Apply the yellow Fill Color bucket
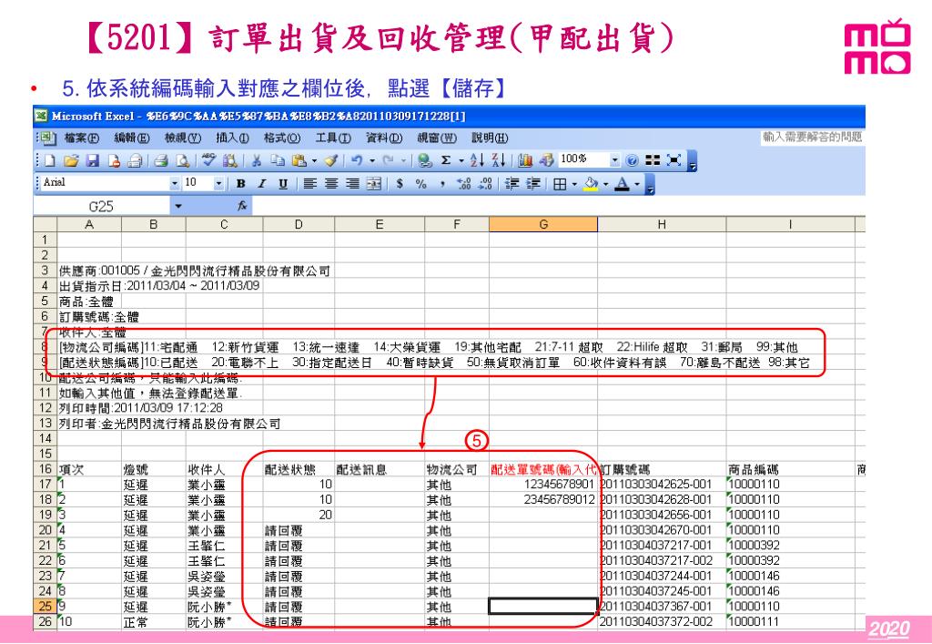Image resolution: width=932 pixels, height=644 pixels. click(x=591, y=184)
